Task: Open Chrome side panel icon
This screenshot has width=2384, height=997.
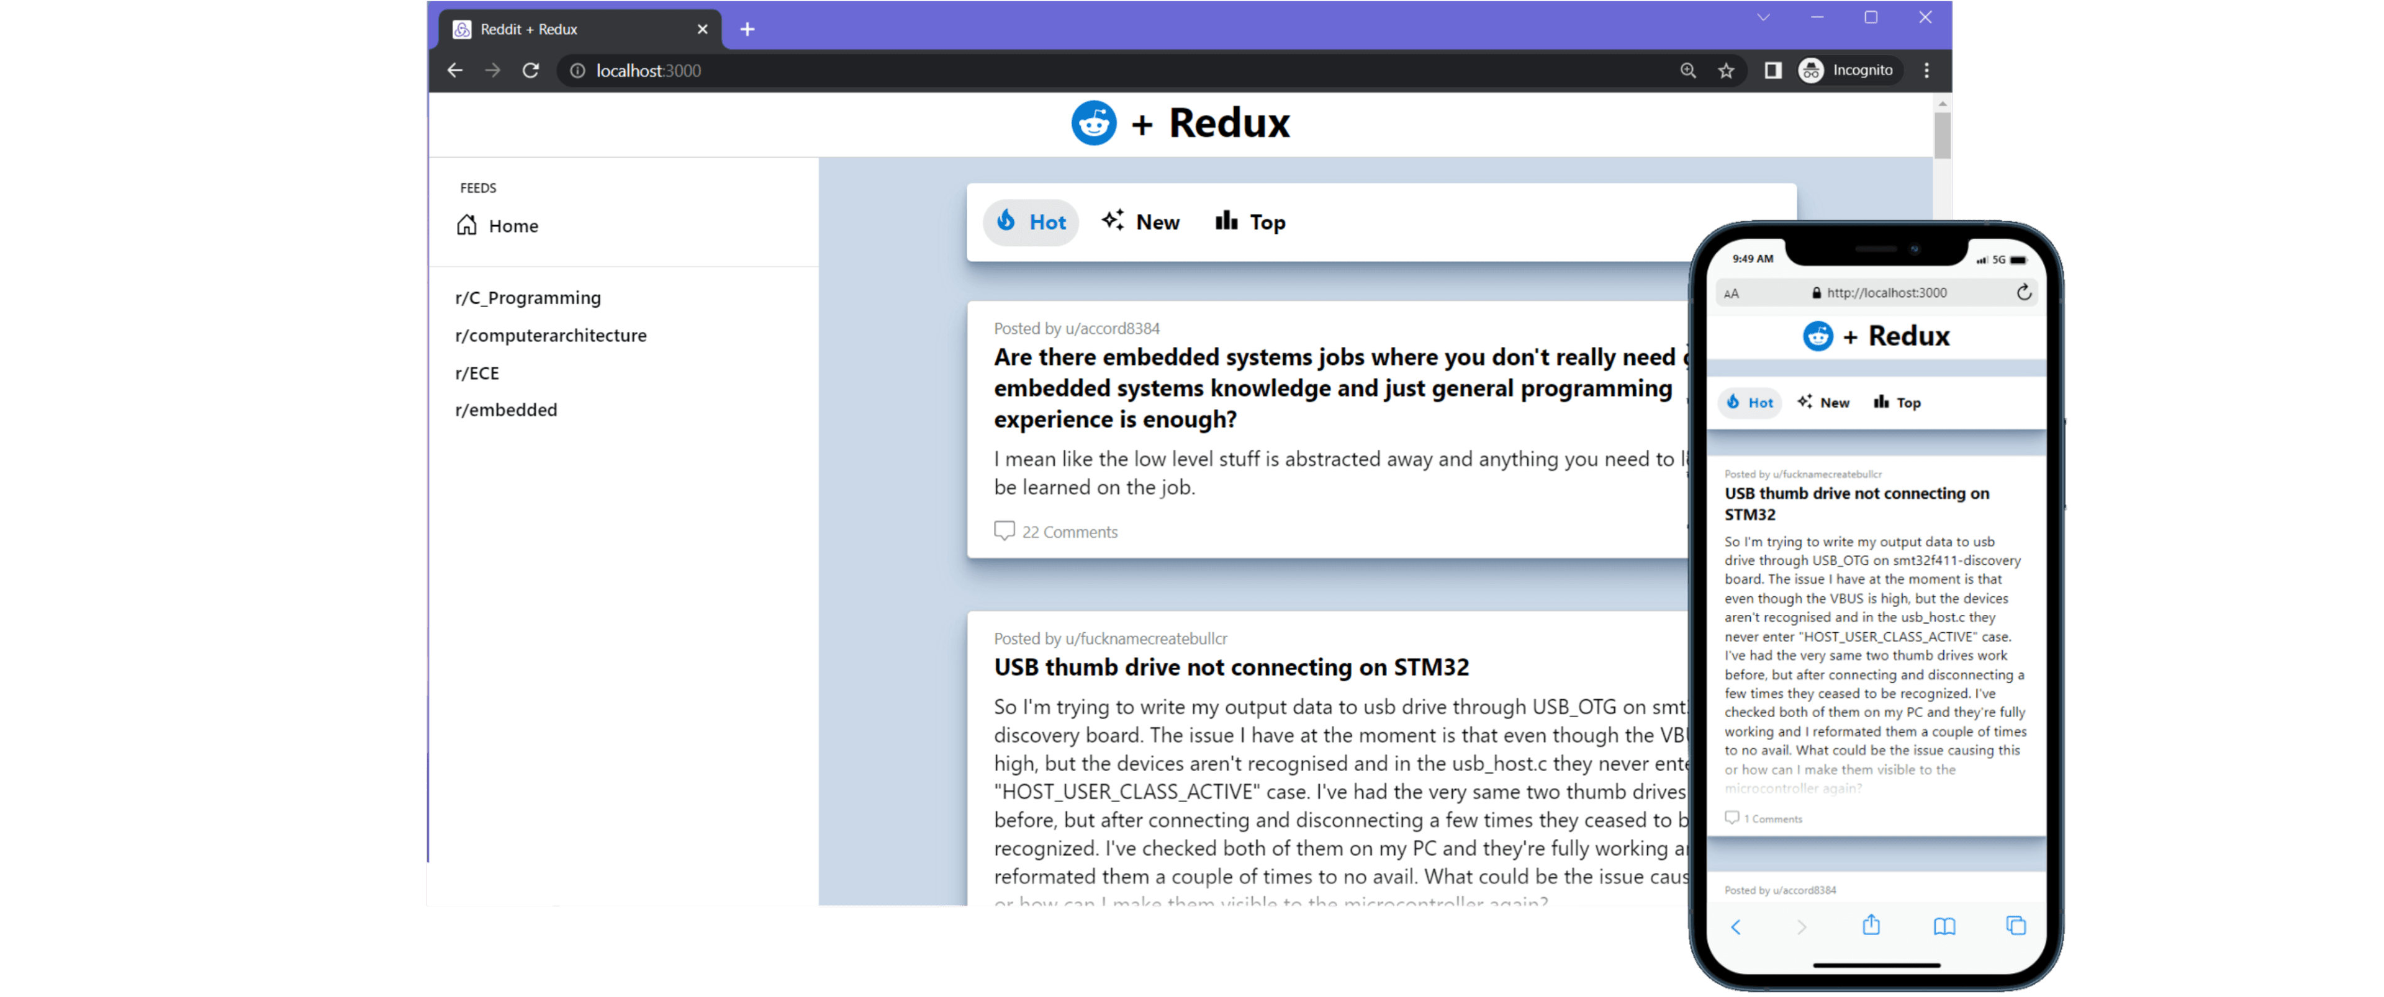Action: point(1772,70)
